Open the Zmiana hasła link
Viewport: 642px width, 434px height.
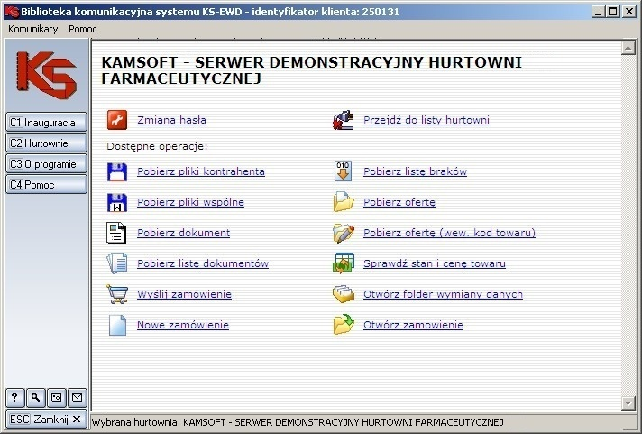[x=171, y=120]
